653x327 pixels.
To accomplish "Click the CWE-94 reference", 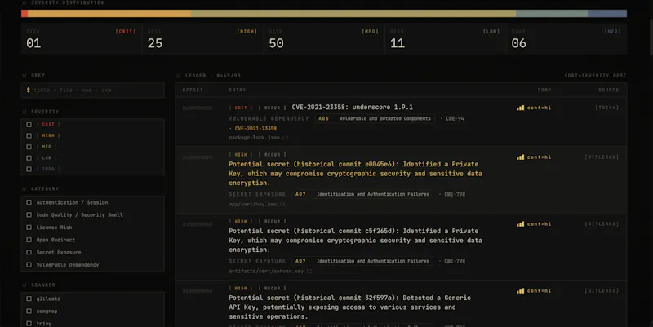I will 455,118.
